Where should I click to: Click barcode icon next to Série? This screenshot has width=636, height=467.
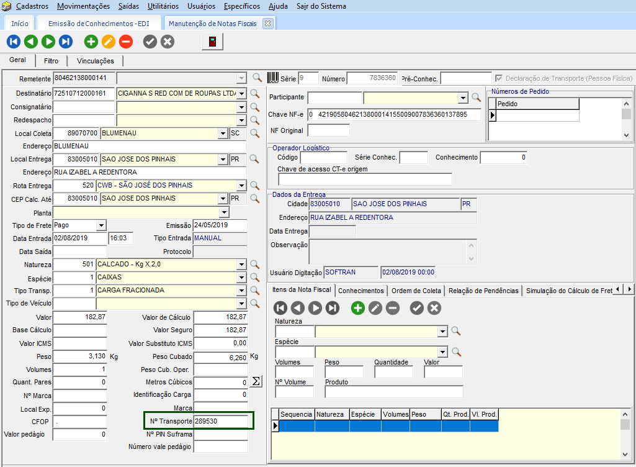coord(273,78)
